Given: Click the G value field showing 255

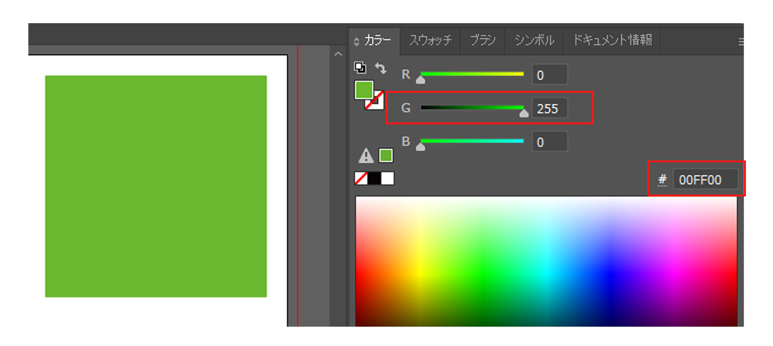Looking at the screenshot, I should [549, 108].
